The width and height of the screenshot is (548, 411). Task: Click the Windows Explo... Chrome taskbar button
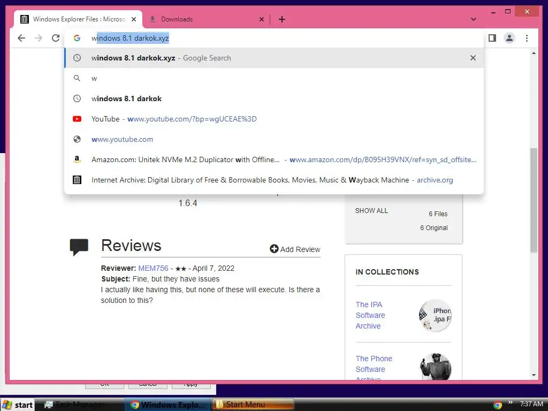[168, 405]
